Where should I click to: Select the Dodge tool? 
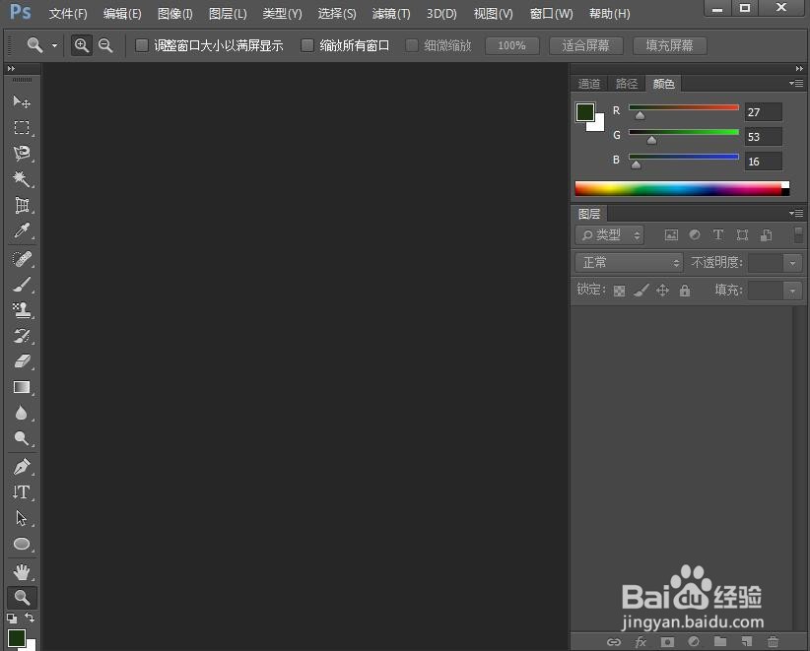(x=21, y=439)
